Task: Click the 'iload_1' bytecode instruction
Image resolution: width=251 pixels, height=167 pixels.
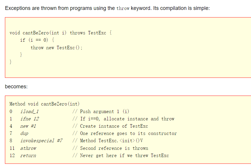Action: (29, 111)
